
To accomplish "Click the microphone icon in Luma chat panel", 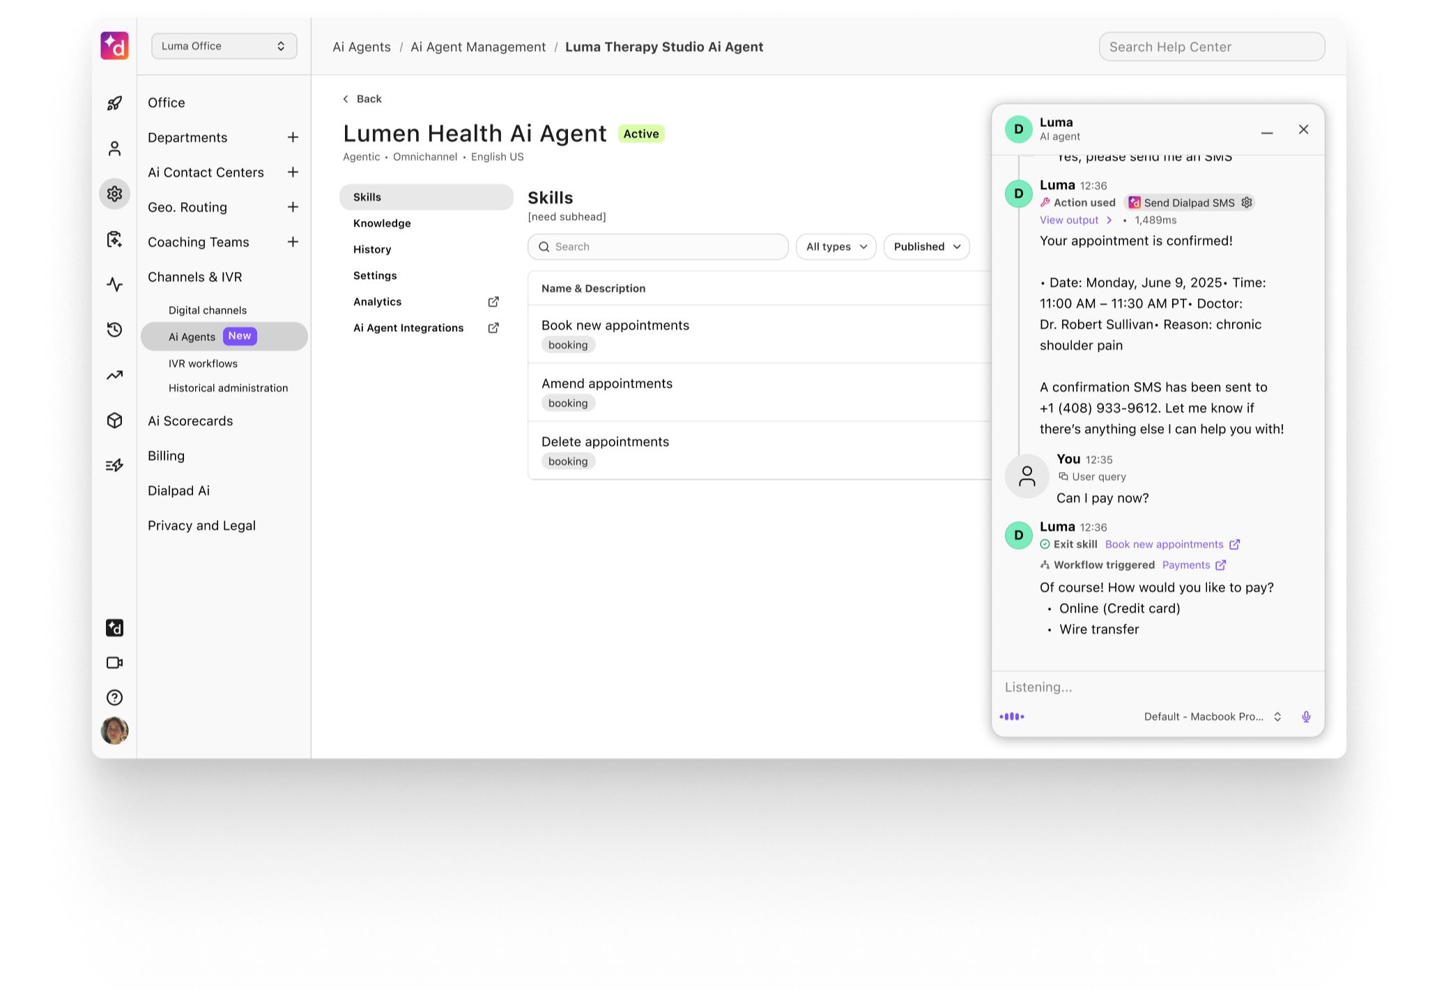I will click(1305, 716).
